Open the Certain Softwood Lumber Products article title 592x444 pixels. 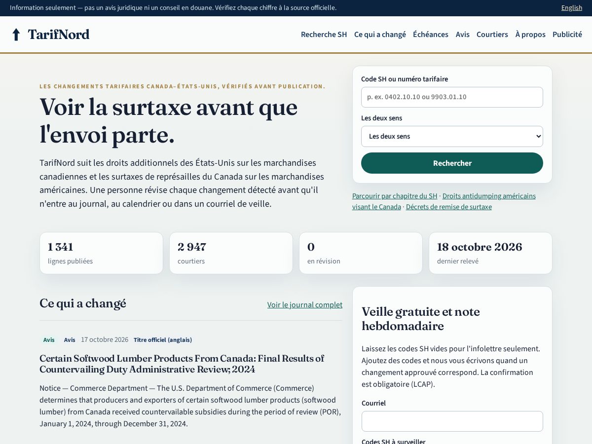click(182, 364)
